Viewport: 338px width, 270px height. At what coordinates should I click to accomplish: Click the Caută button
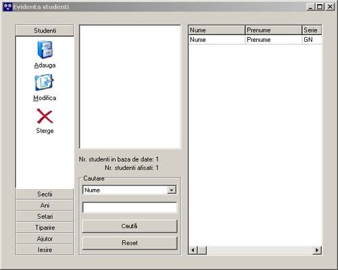(130, 226)
